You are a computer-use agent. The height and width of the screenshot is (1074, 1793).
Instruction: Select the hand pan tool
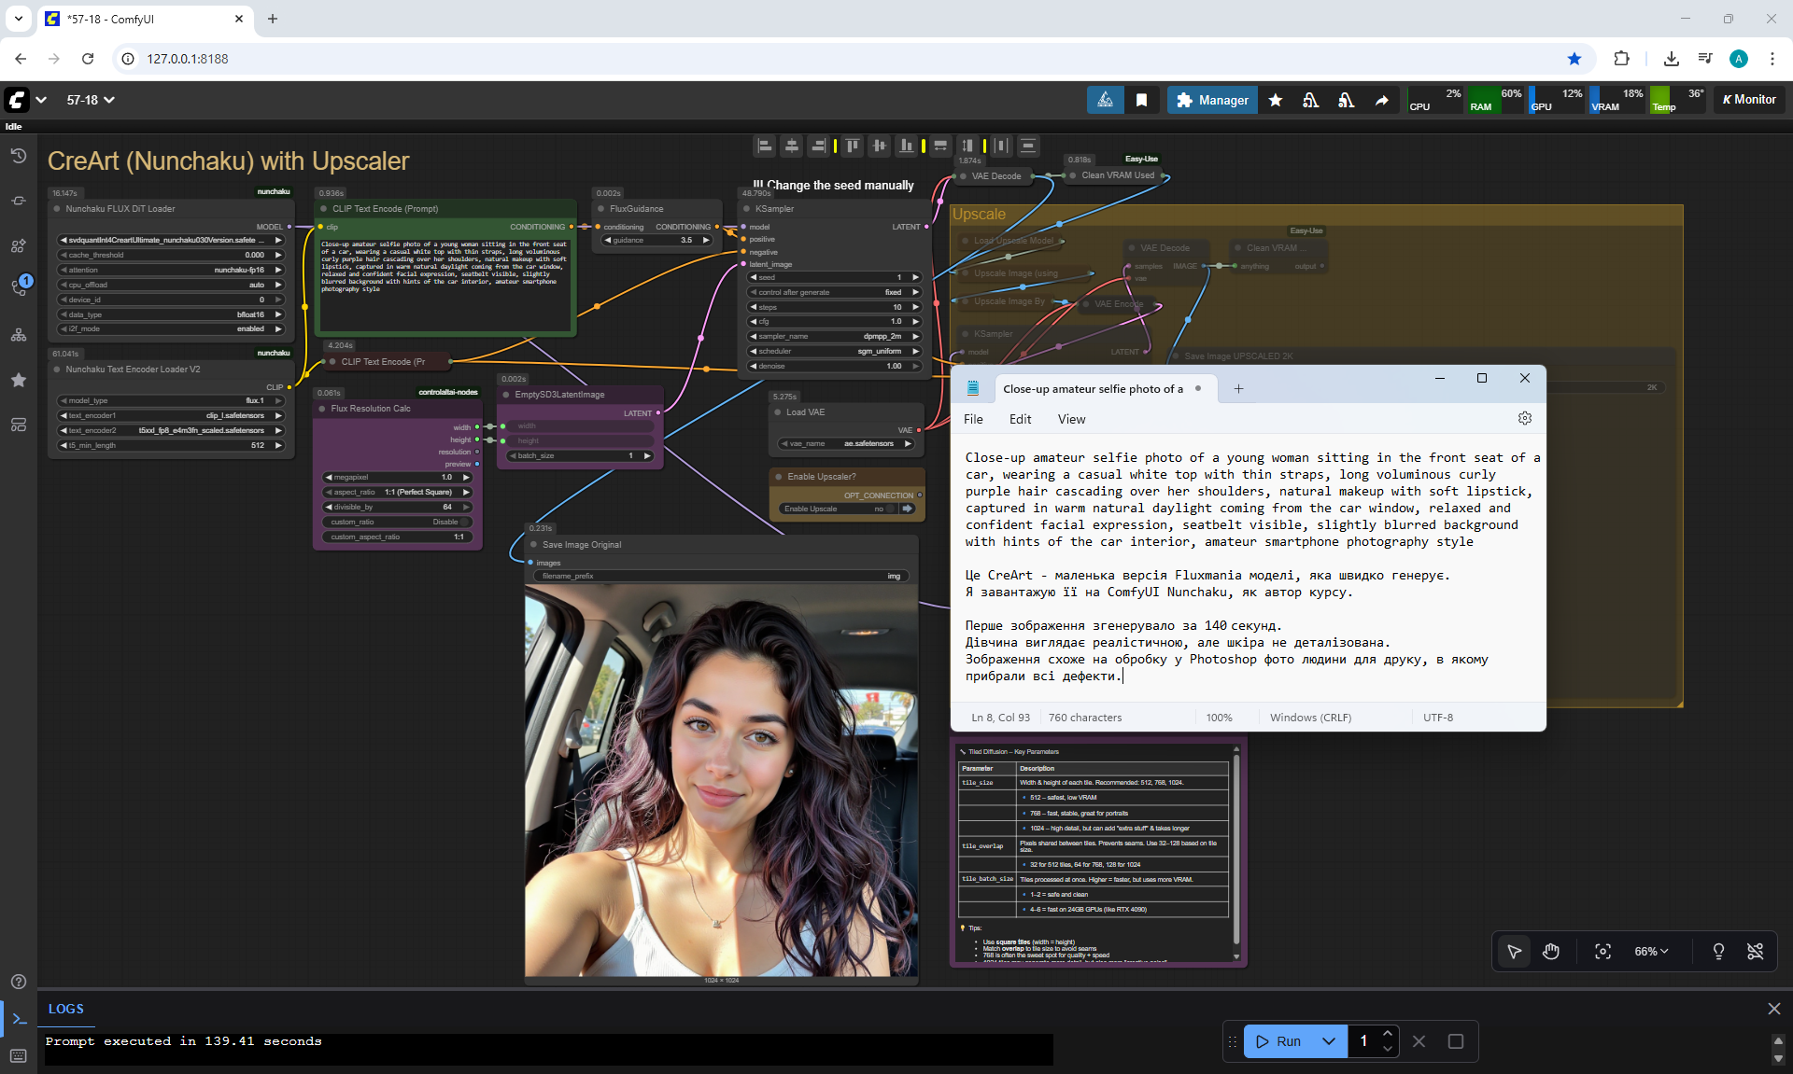[x=1551, y=951]
